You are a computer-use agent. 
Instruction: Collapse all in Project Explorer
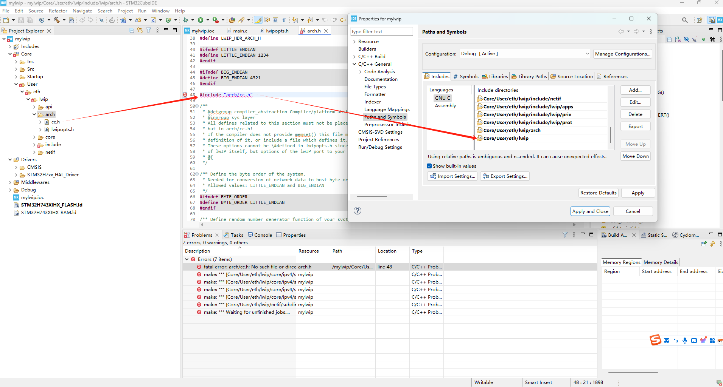[131, 31]
